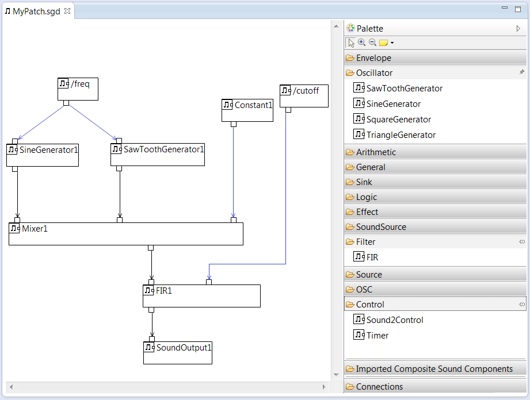Activate the Zoom Out palette tool
The height and width of the screenshot is (400, 530).
[372, 42]
